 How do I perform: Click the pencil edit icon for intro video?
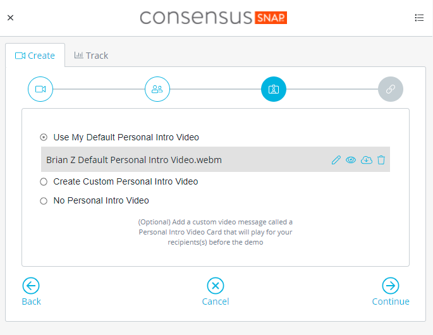pos(336,160)
